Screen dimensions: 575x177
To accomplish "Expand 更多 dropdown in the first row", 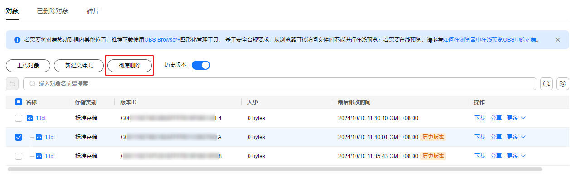I will [516, 118].
